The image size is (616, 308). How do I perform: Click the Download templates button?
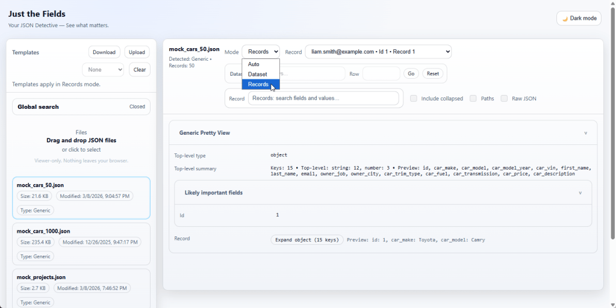click(104, 52)
